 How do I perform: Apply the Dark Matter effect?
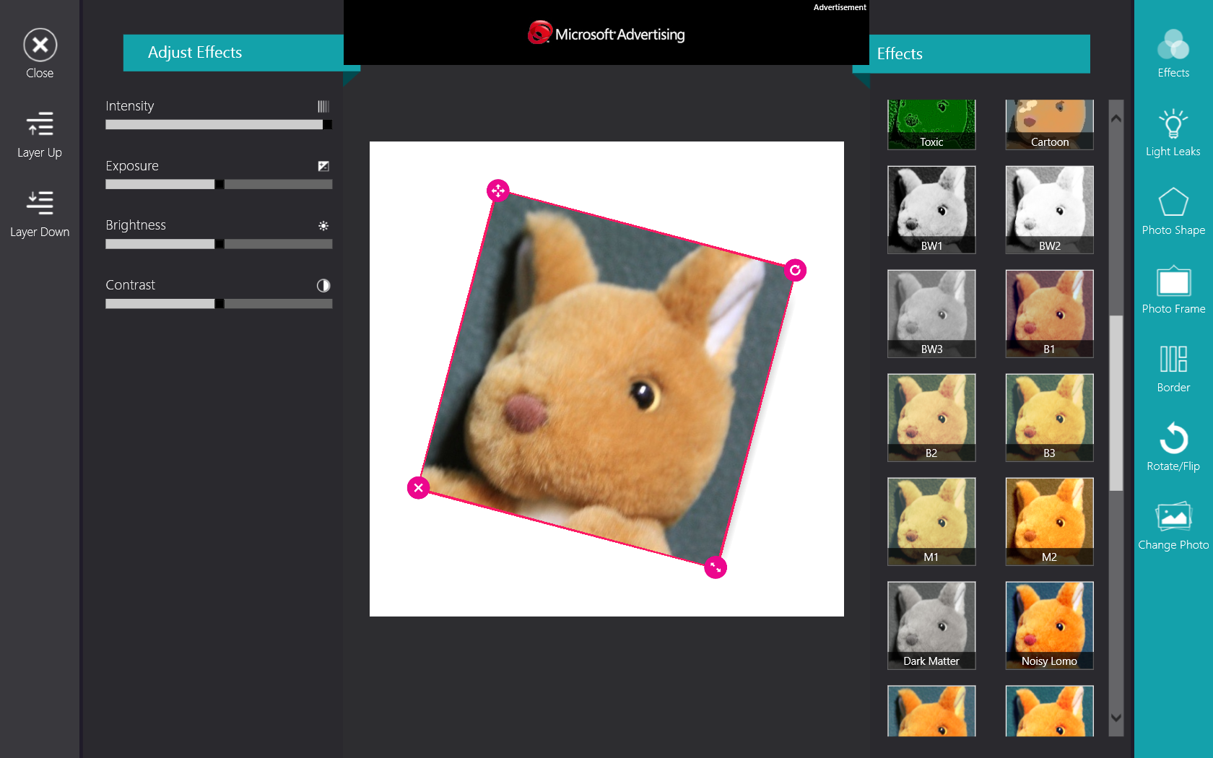[x=931, y=626]
